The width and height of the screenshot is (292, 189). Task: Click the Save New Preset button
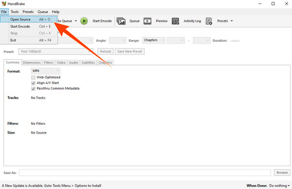point(129,52)
